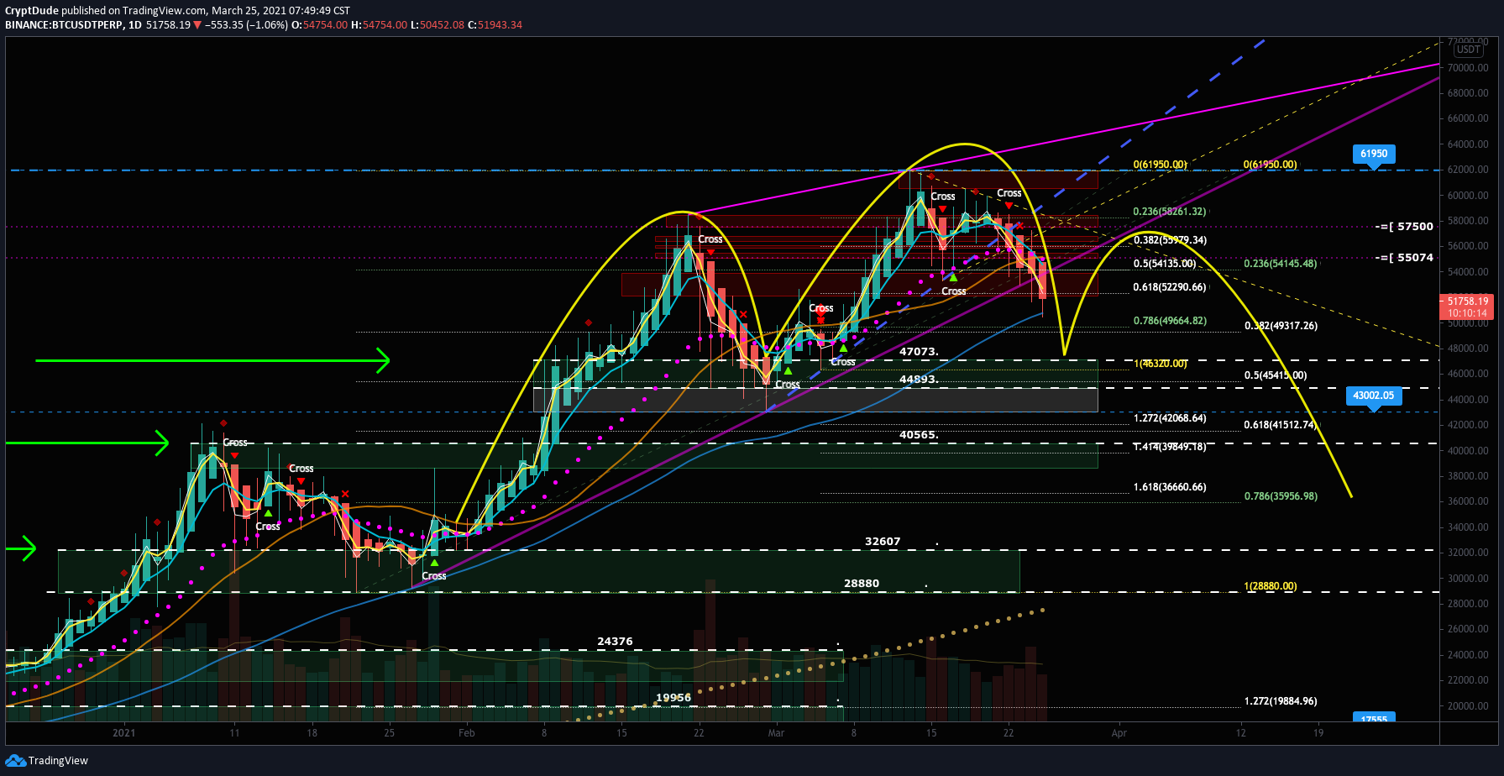The image size is (1504, 776).
Task: Click the CryptDude author name
Action: tap(32, 11)
